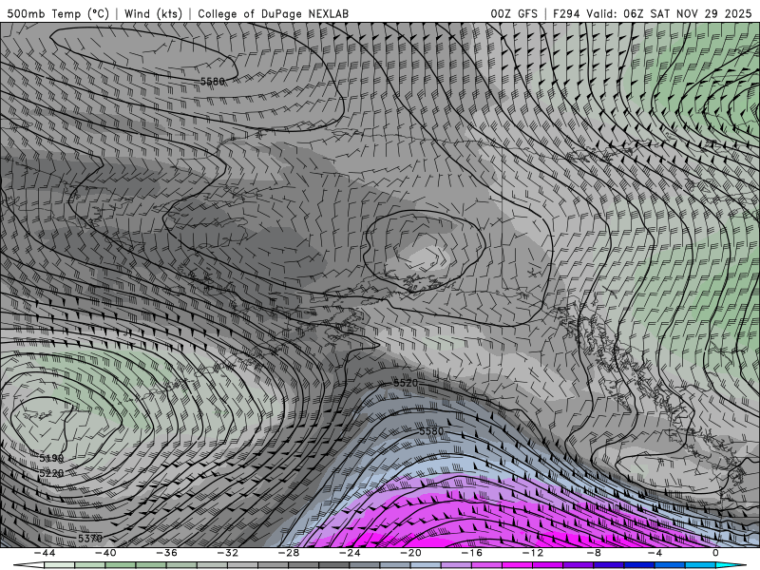Viewport: 760px width, 570px height.
Task: Click the -40 colorbar value
Action: [105, 553]
